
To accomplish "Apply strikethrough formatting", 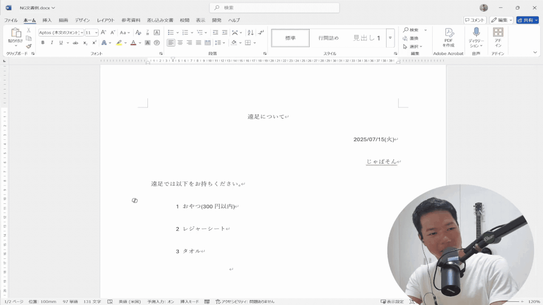I will coord(75,43).
